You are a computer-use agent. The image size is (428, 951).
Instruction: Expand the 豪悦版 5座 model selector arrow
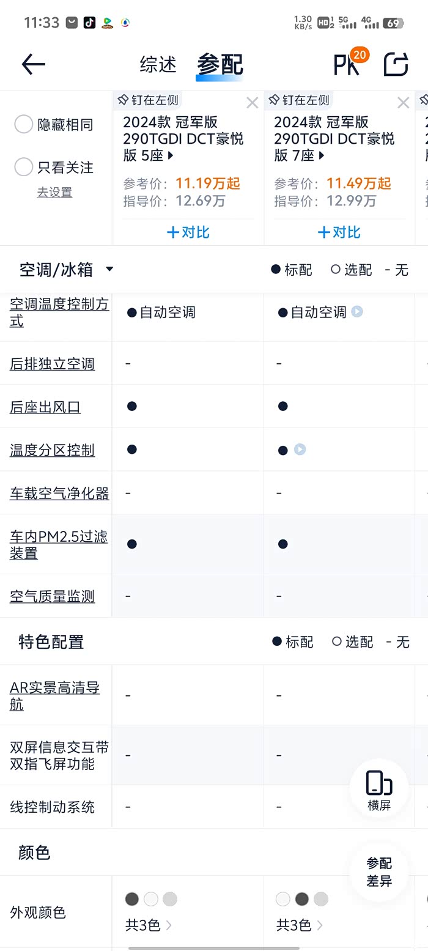[171, 156]
